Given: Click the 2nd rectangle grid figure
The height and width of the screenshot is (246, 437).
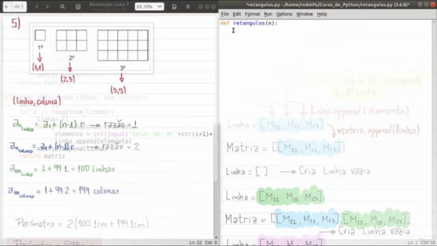Looking at the screenshot, I should 71,40.
